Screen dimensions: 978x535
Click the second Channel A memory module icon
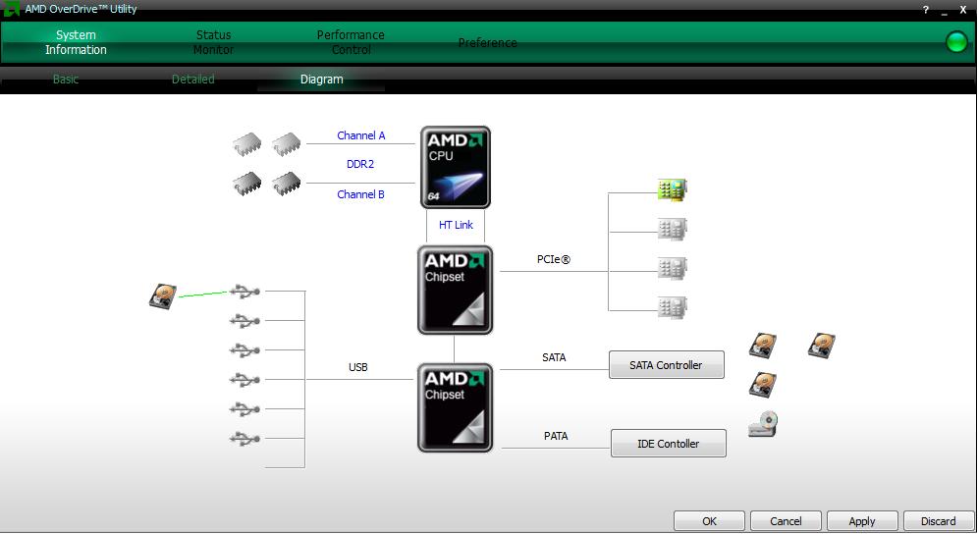(x=287, y=144)
